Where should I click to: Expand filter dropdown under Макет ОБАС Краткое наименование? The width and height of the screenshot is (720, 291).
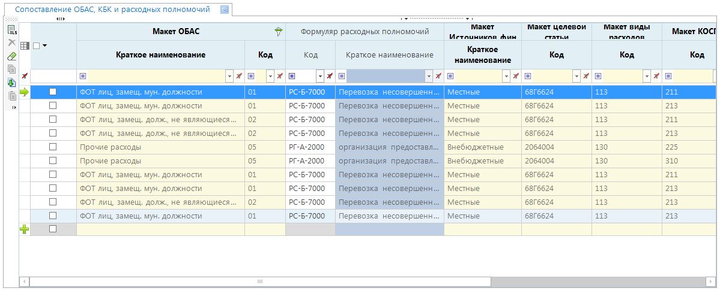229,76
